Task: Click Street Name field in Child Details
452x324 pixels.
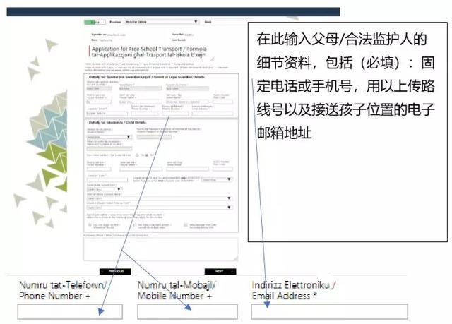Action: 187,169
